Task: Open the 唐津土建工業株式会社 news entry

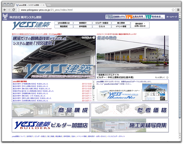Action: tap(32, 98)
